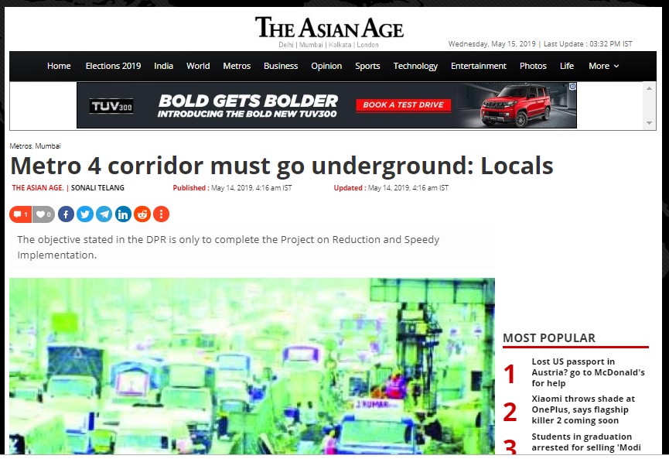Go to the Technology section
This screenshot has width=669, height=459.
415,67
